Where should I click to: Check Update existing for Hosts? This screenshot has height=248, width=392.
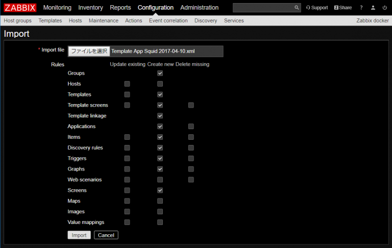point(127,84)
